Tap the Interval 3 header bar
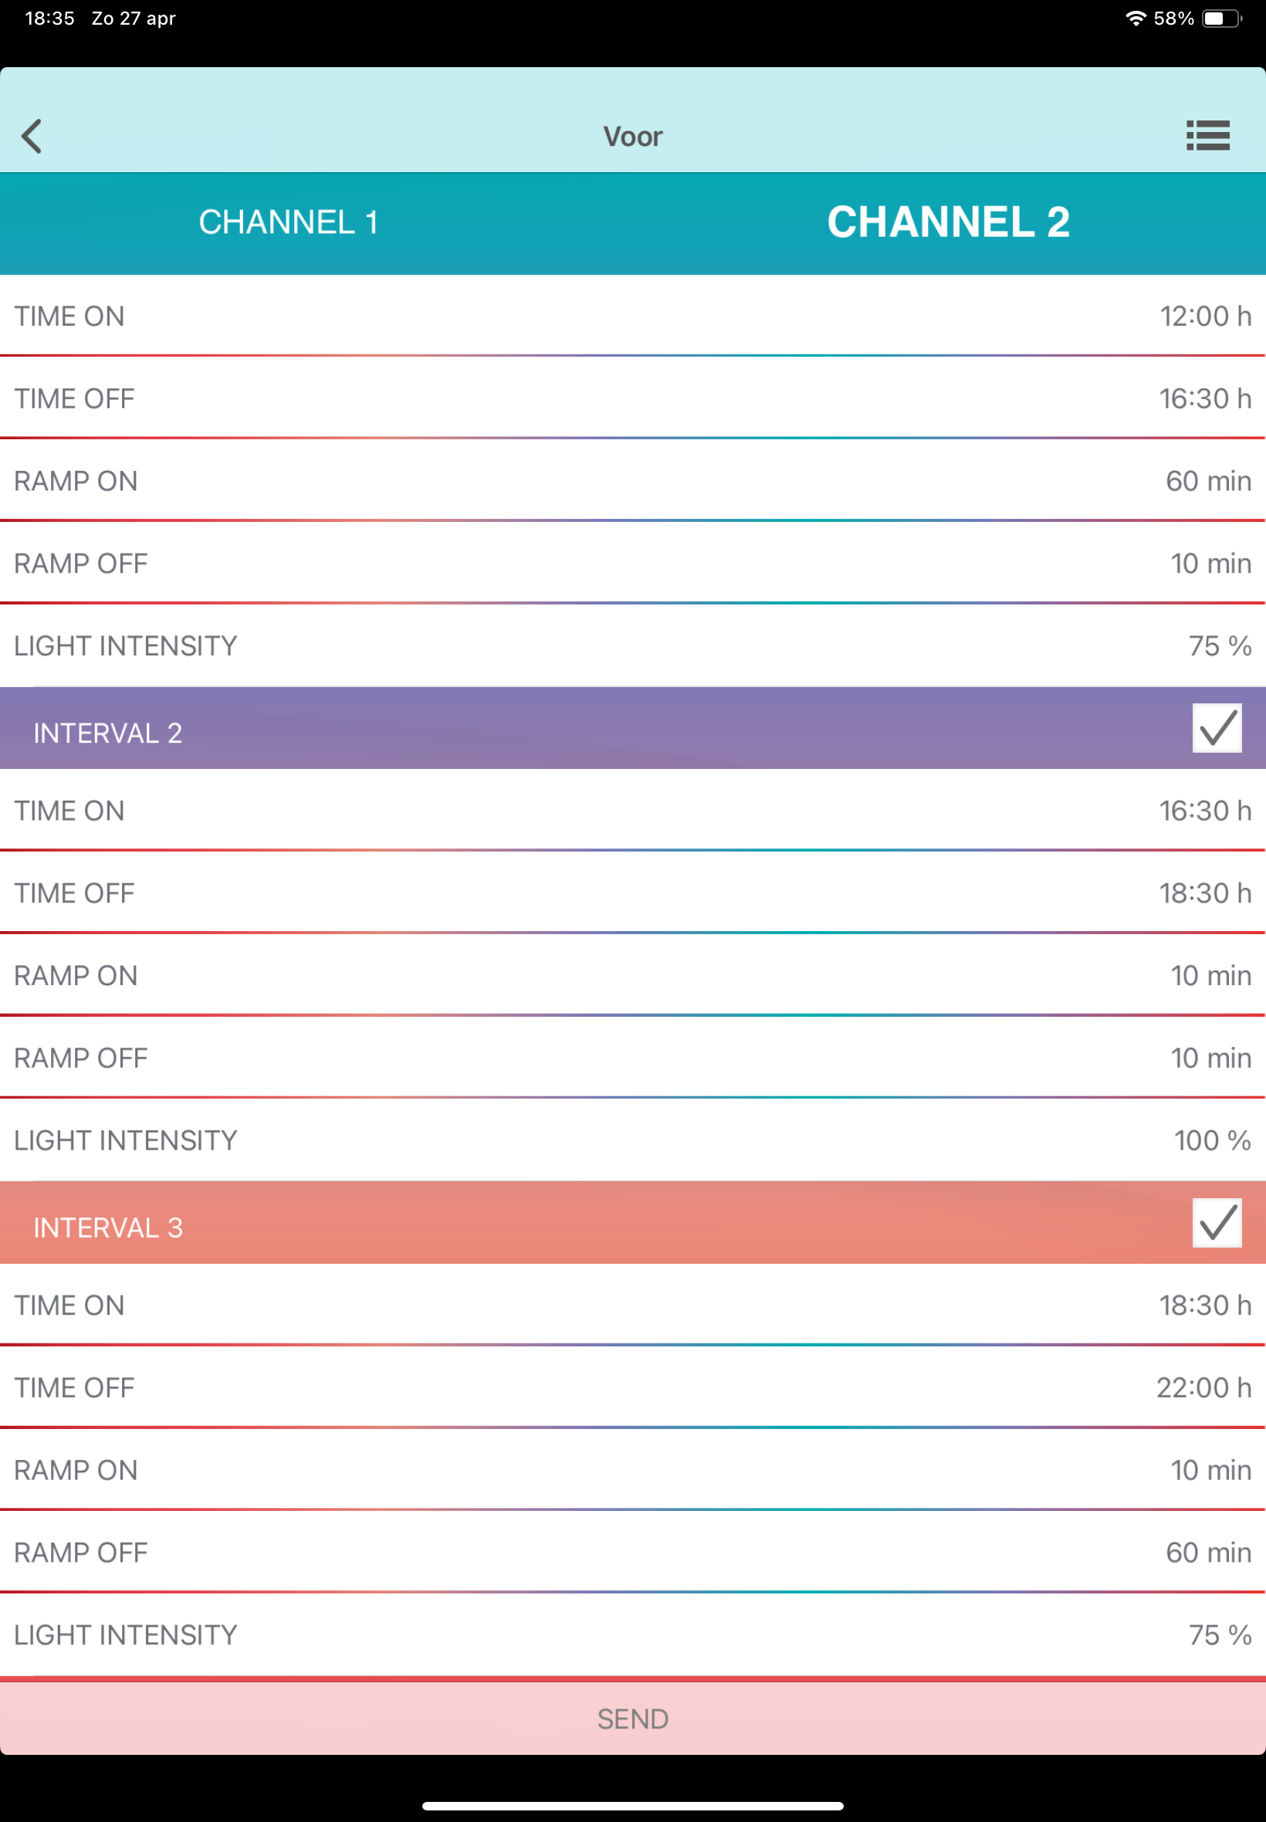 click(555, 1227)
